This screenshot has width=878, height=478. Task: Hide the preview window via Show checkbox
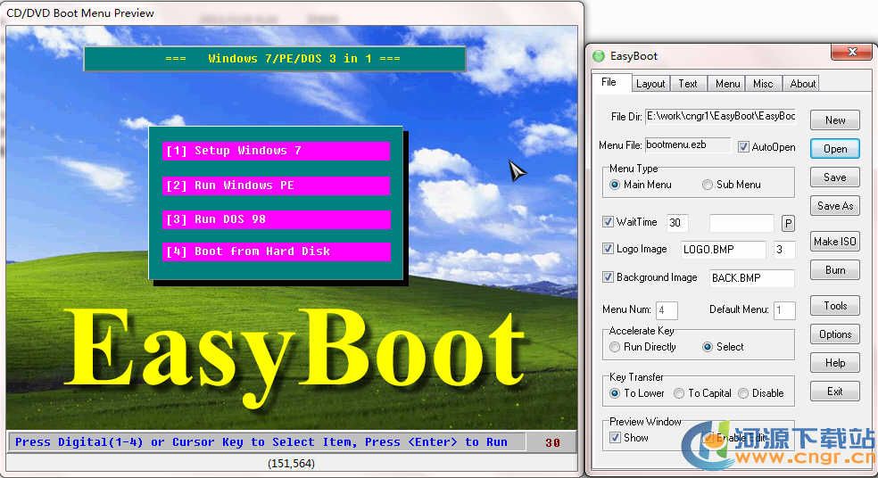(615, 438)
